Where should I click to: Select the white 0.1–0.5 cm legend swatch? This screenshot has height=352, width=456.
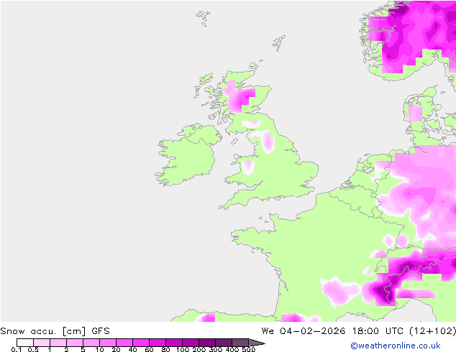(x=24, y=343)
